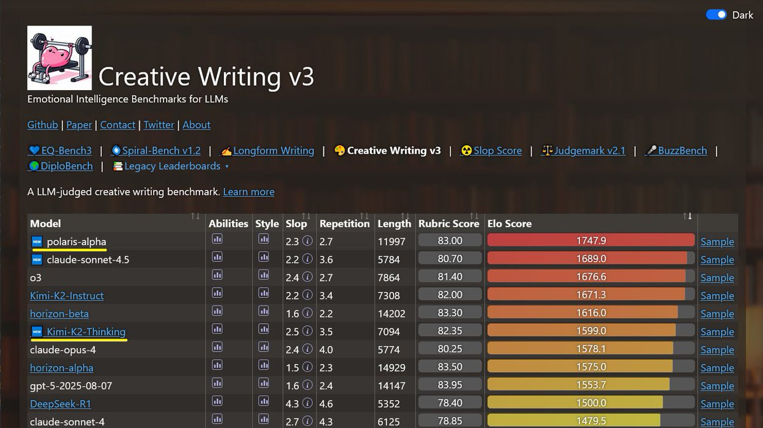Viewport: 763px width, 428px height.
Task: Click the brain weightlifting logo image
Action: point(59,58)
